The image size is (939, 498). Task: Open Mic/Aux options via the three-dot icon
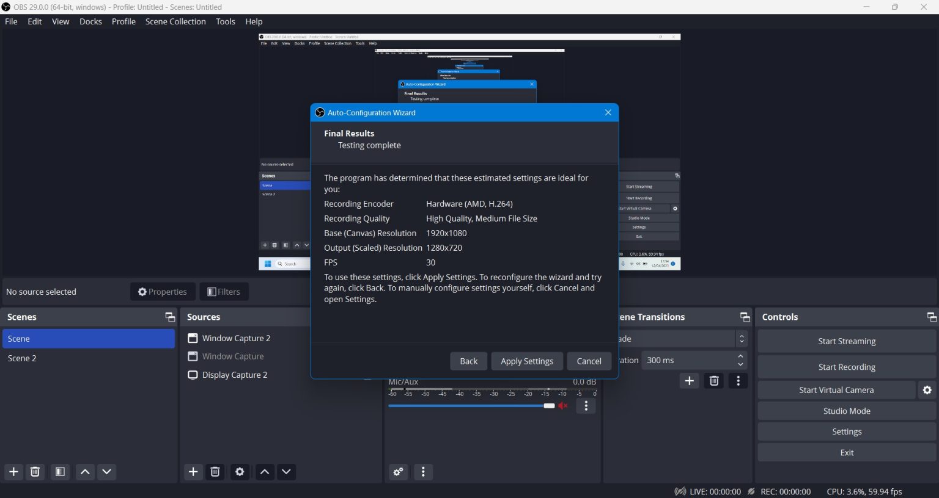point(585,405)
